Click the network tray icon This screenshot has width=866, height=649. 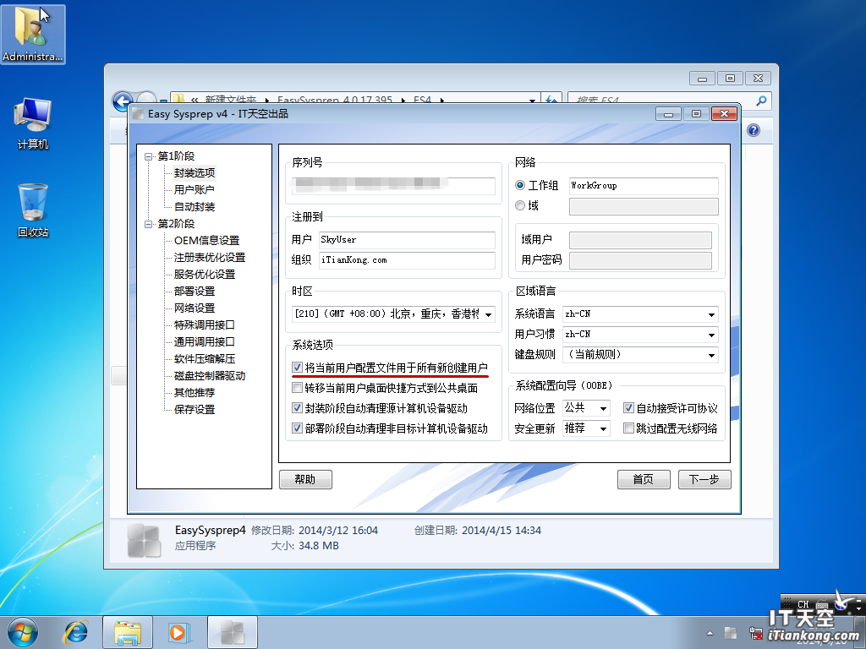pos(755,632)
